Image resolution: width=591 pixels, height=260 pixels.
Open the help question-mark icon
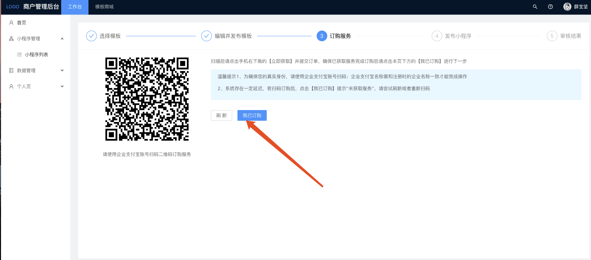550,7
